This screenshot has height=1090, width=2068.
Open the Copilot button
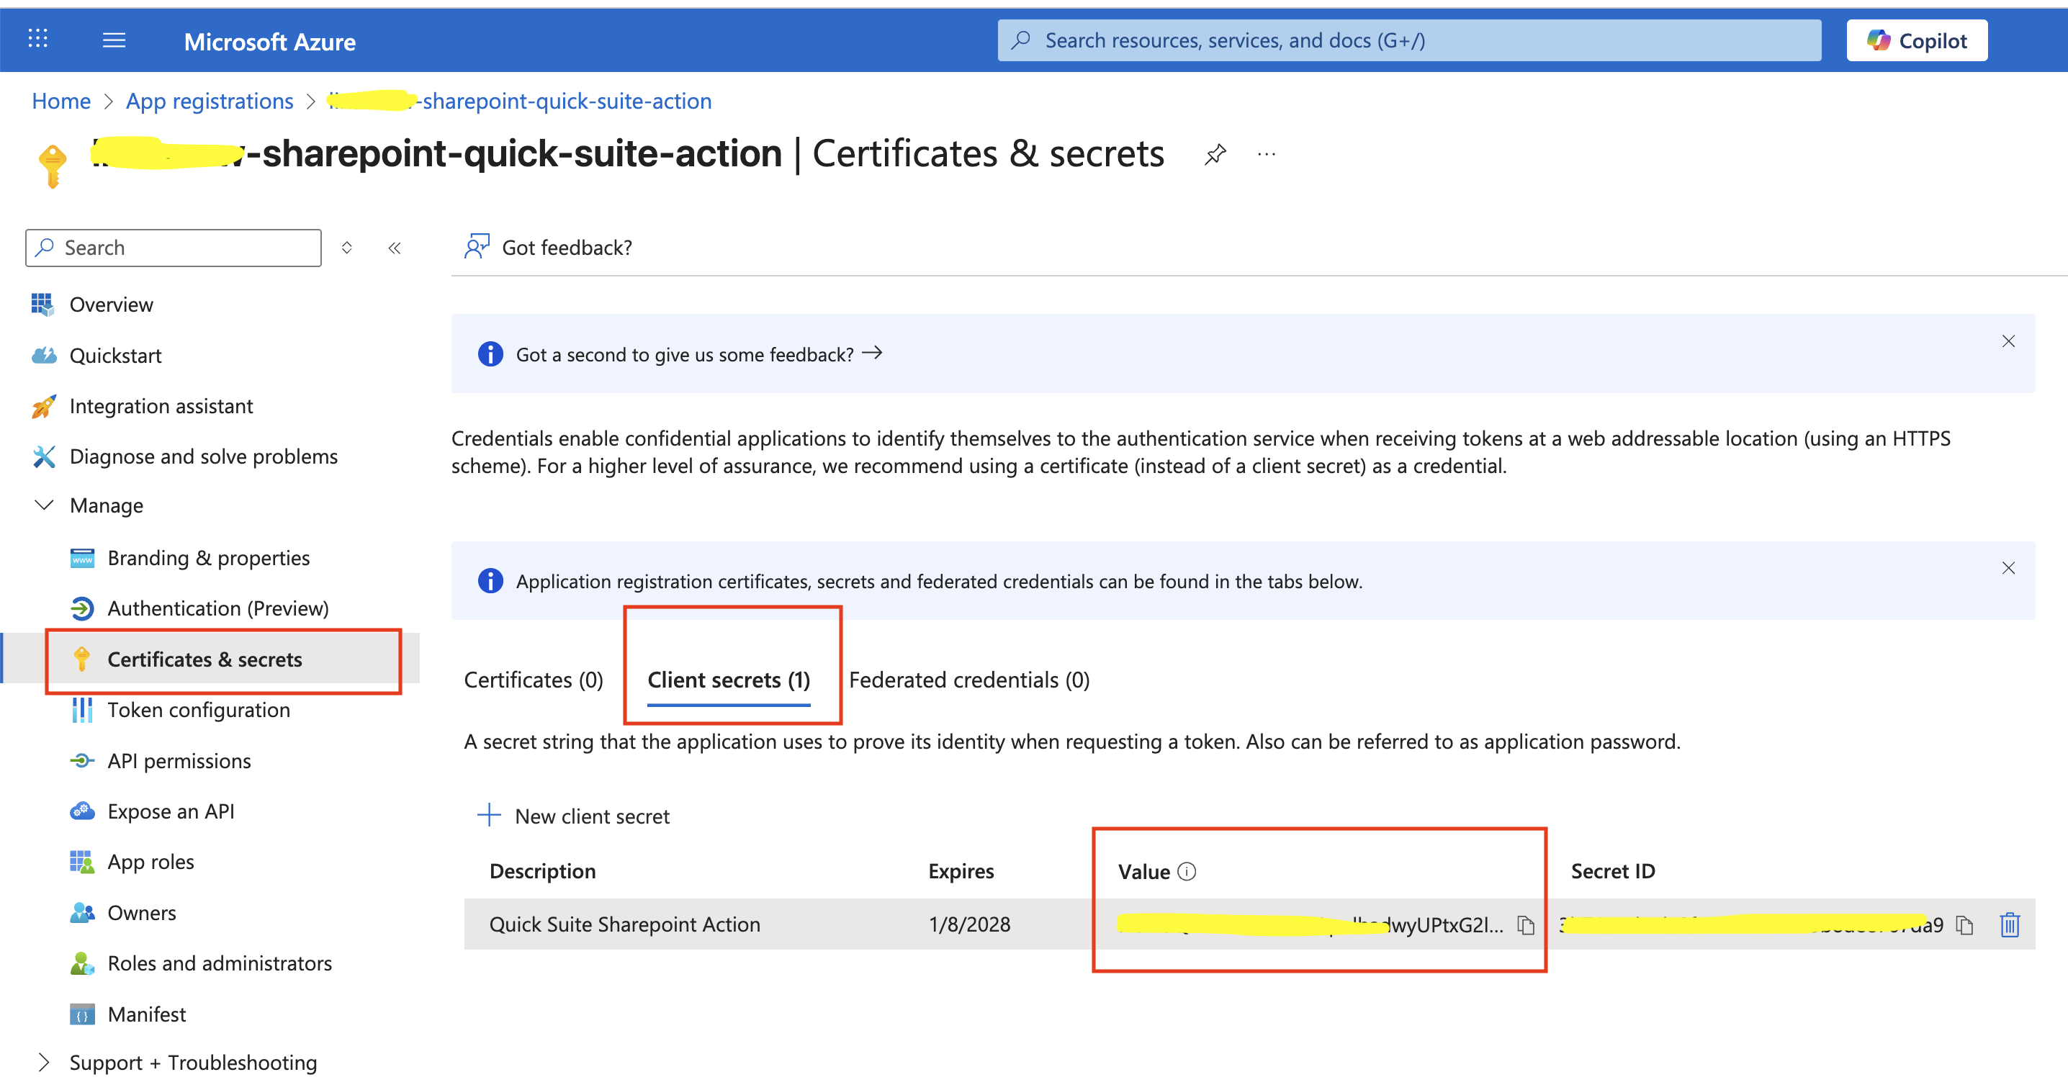1916,40
